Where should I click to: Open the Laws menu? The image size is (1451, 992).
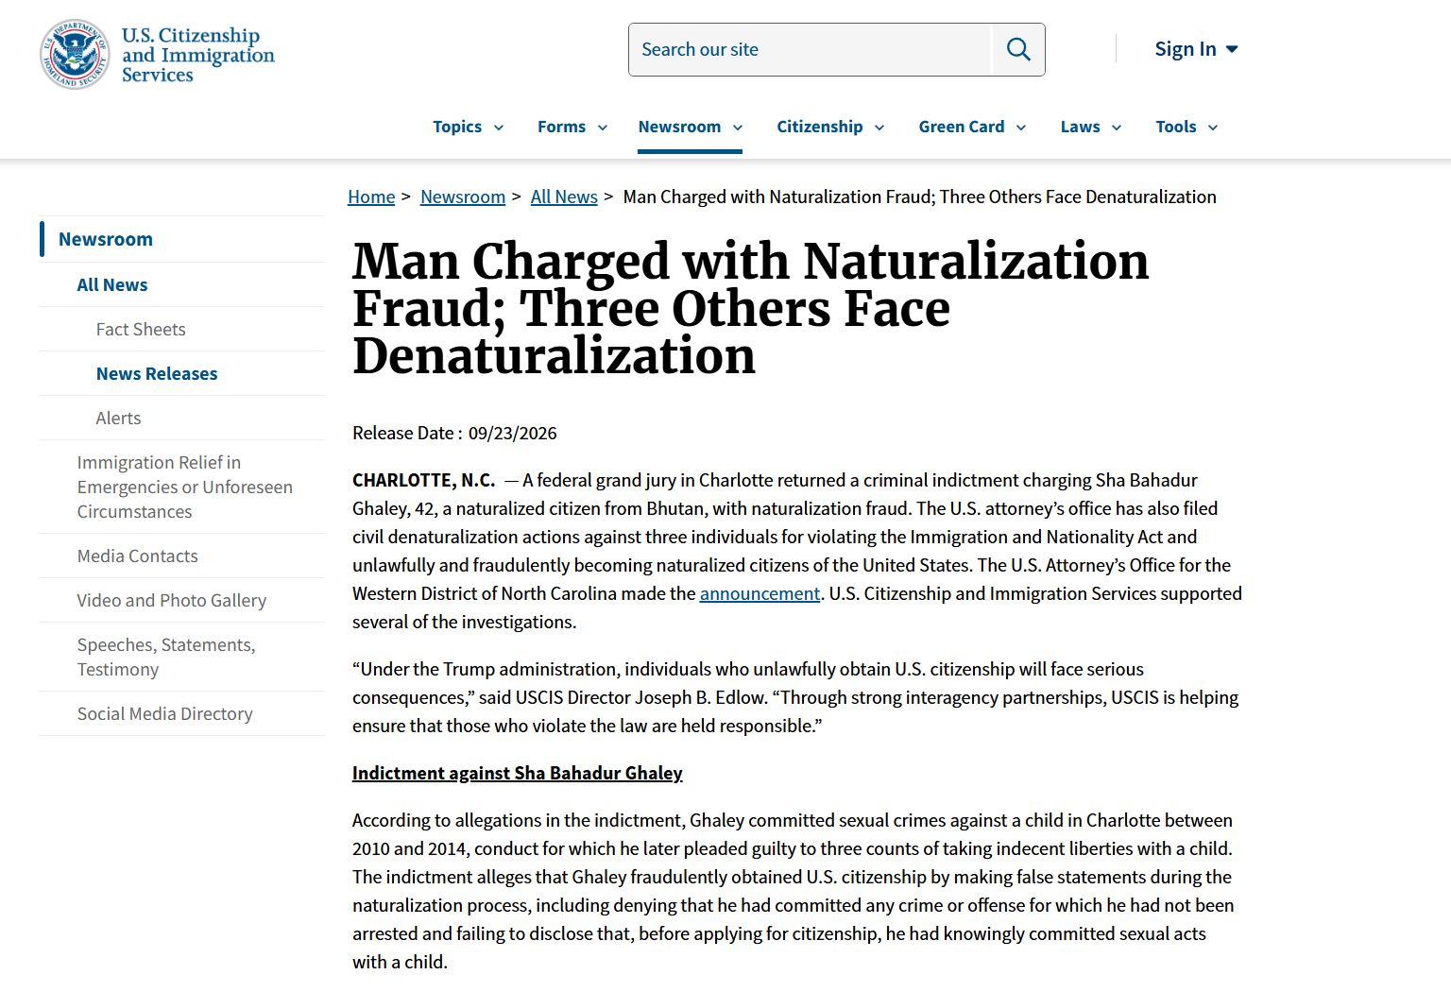pos(1091,127)
